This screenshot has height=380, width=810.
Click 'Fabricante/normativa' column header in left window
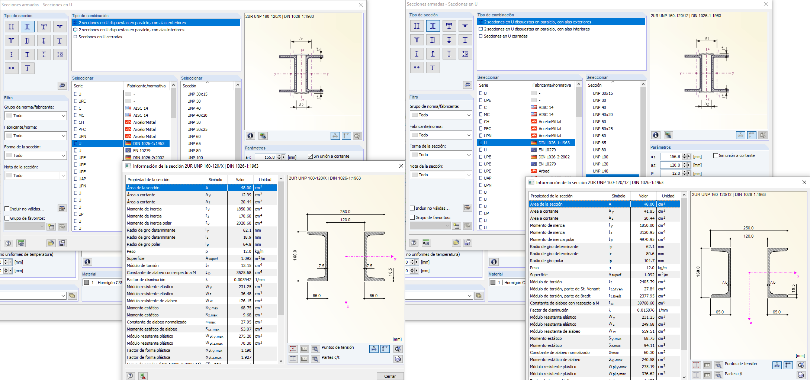[x=147, y=86]
